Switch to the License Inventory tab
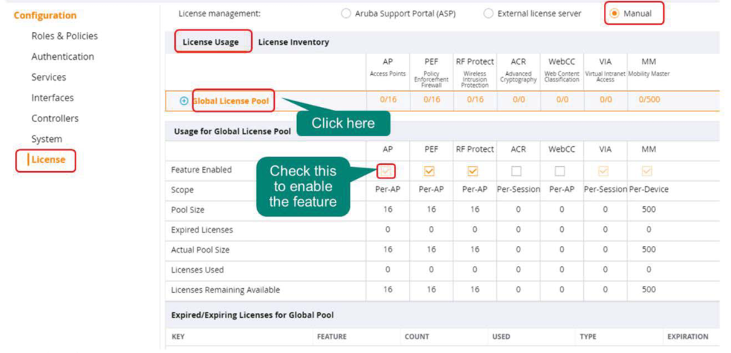The width and height of the screenshot is (731, 353). tap(293, 42)
